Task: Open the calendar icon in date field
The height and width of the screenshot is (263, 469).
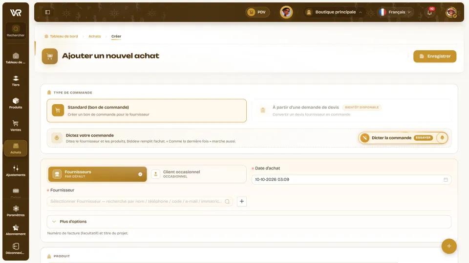Action: (x=446, y=180)
